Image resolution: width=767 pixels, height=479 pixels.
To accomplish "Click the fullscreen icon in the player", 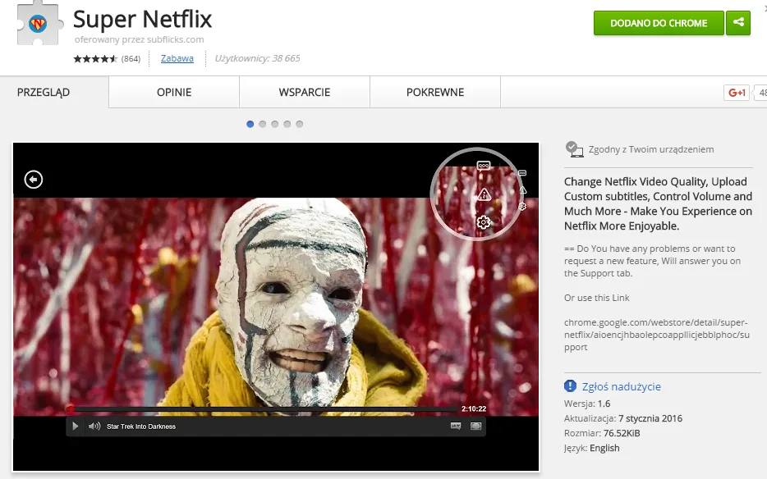I will click(475, 427).
